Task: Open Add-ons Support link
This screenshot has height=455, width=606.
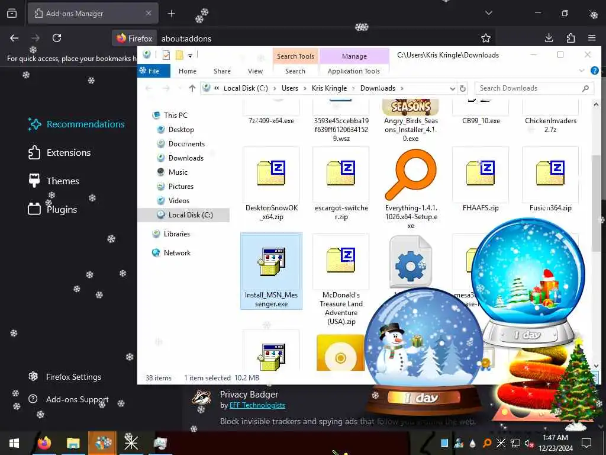Action: pos(69,399)
